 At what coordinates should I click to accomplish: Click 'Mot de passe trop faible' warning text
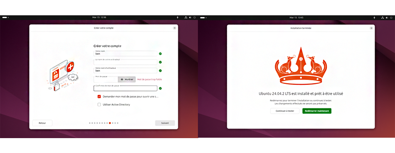click(150, 79)
